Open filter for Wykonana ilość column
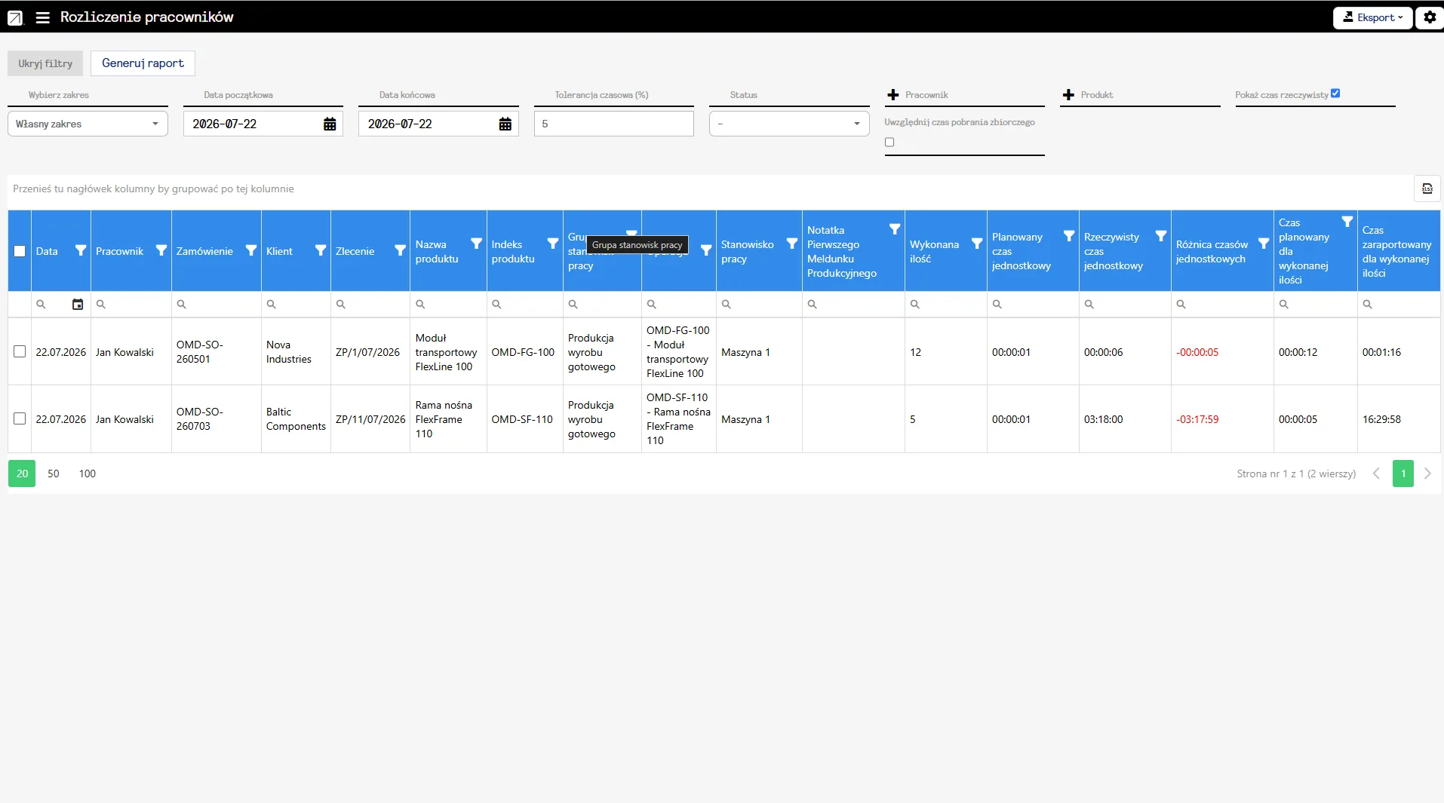 [977, 244]
